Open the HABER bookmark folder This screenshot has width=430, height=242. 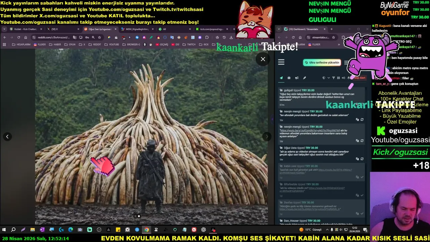click(x=55, y=44)
